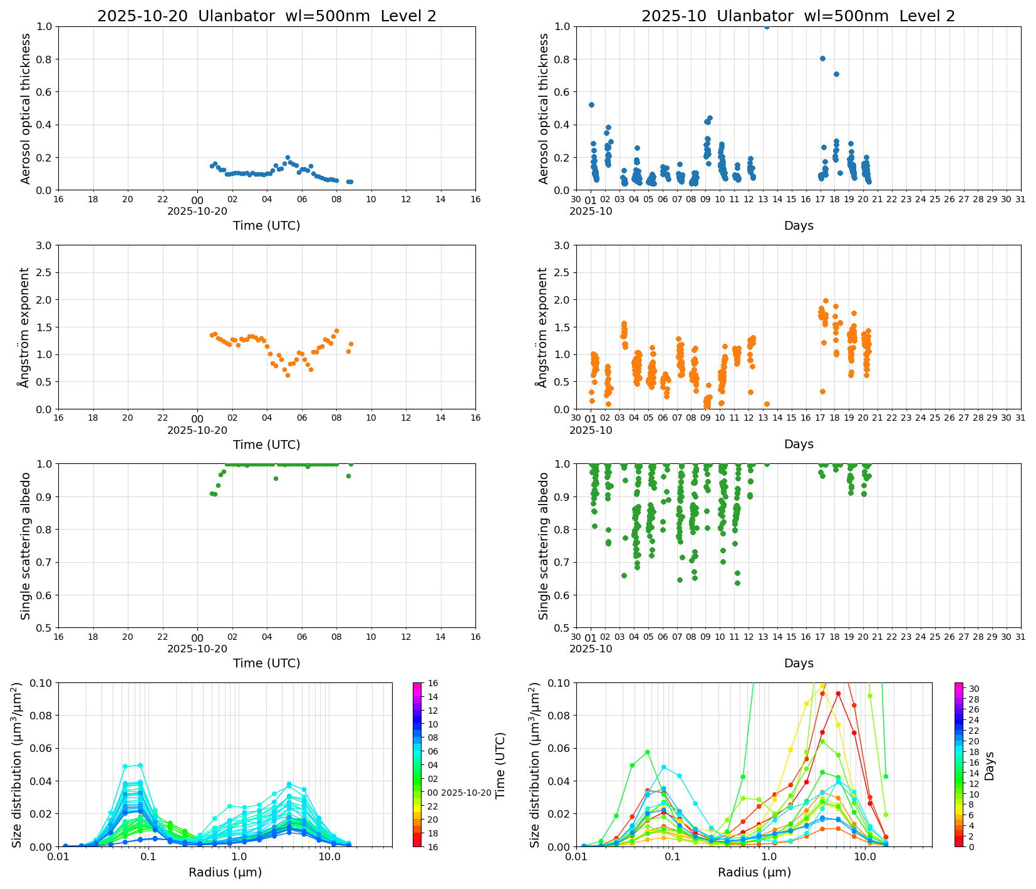Click the "2025-10-20" date label under daily AOT plot
The image size is (1036, 889).
pyautogui.click(x=197, y=212)
